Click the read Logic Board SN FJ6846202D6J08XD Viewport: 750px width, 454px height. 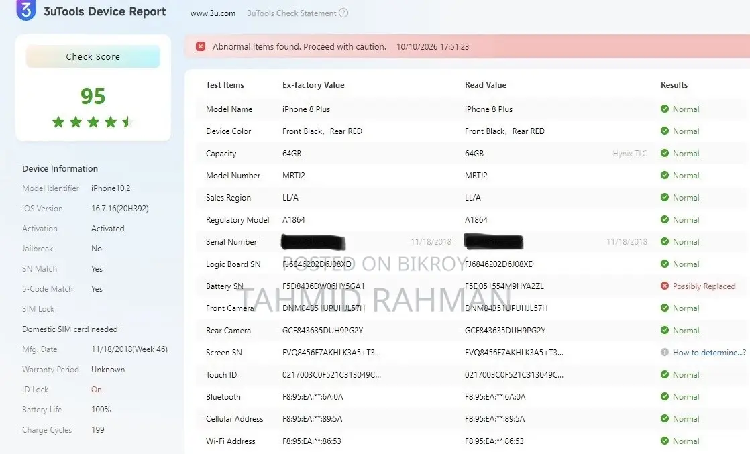(x=499, y=264)
